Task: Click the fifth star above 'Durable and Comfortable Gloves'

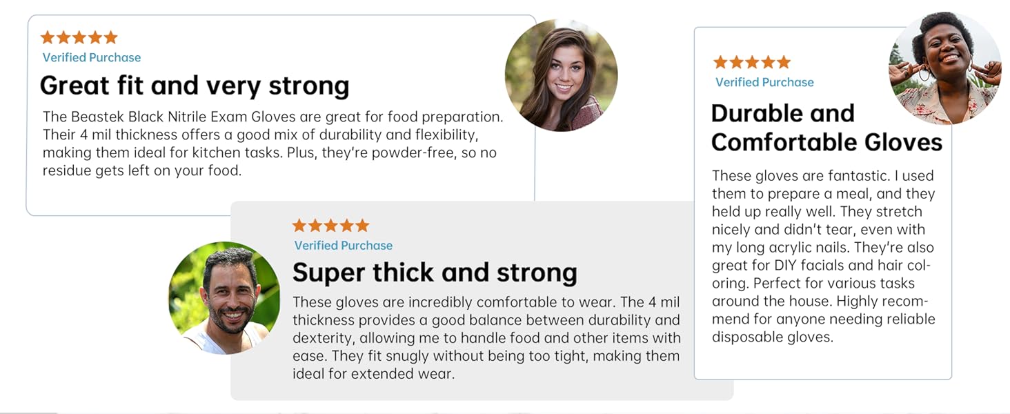Action: click(784, 63)
